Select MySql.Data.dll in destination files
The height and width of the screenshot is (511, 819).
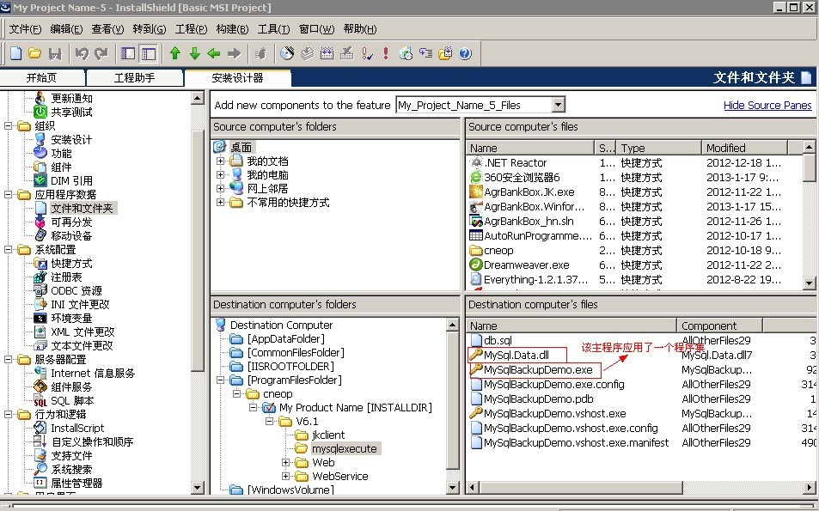(516, 355)
